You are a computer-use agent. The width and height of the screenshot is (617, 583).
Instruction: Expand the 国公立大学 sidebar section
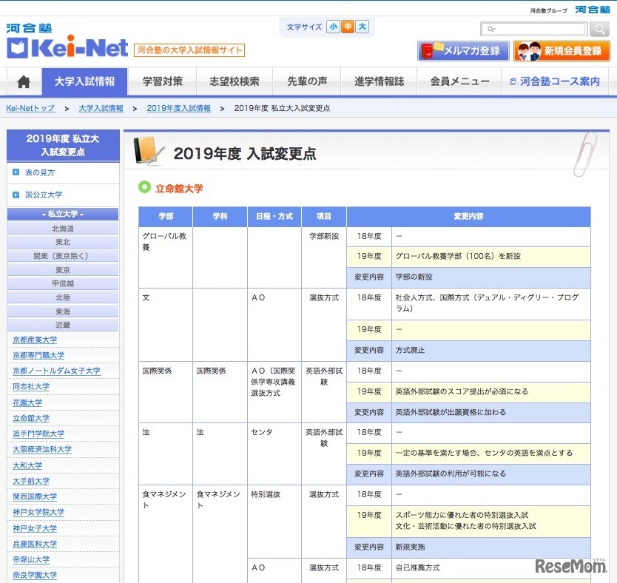click(44, 195)
